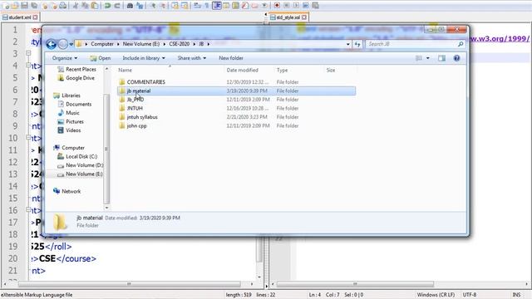532x299 pixels.
Task: Click the Zoom In toolbar icon
Action: click(152, 6)
